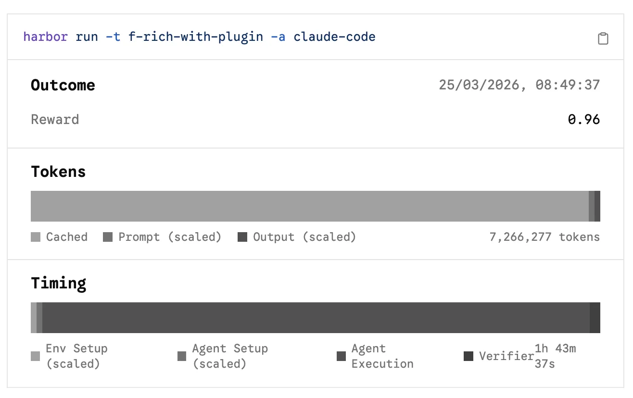Click the Verifier legend swatch
Viewport: 633px width, 398px height.
click(468, 356)
